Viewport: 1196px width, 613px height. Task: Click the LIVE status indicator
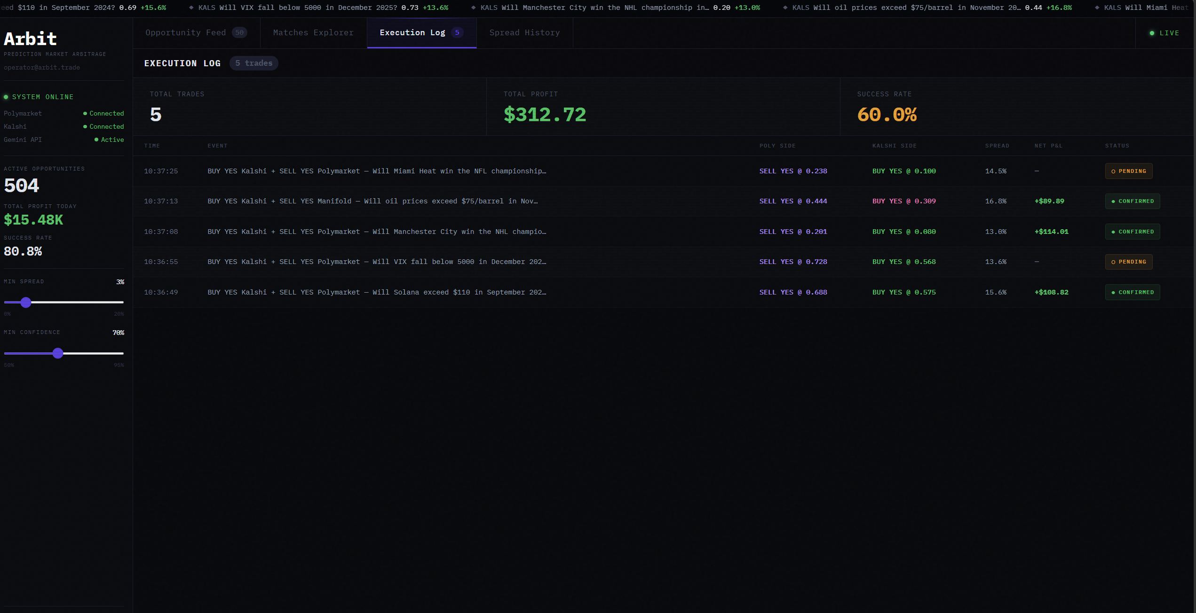pyautogui.click(x=1164, y=33)
